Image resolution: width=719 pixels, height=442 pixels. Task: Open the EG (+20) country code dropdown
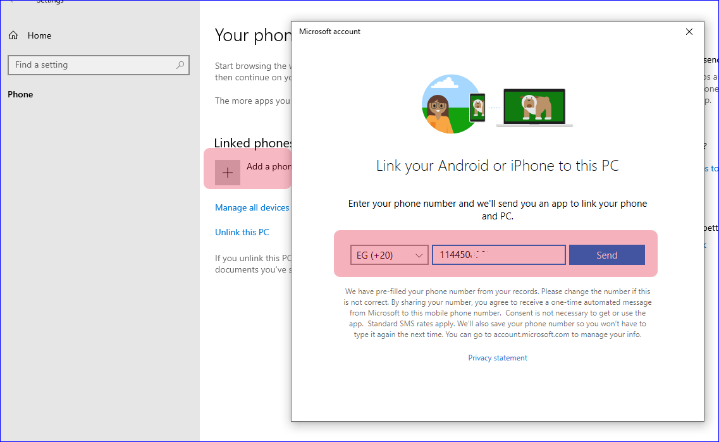tap(390, 255)
